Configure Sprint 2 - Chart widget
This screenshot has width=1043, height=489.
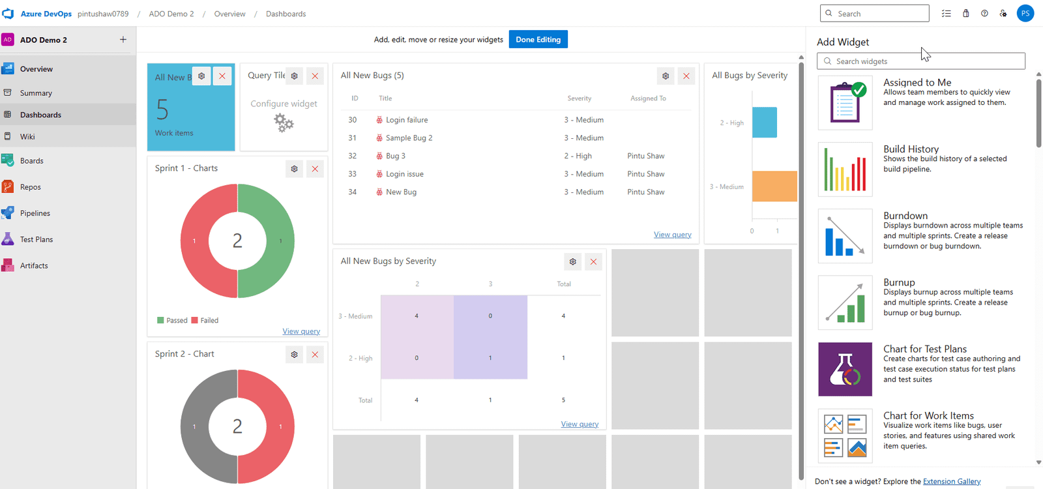coord(295,355)
